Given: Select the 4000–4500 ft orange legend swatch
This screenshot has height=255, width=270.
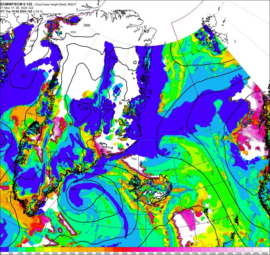Looking at the screenshot, I should (x=74, y=250).
